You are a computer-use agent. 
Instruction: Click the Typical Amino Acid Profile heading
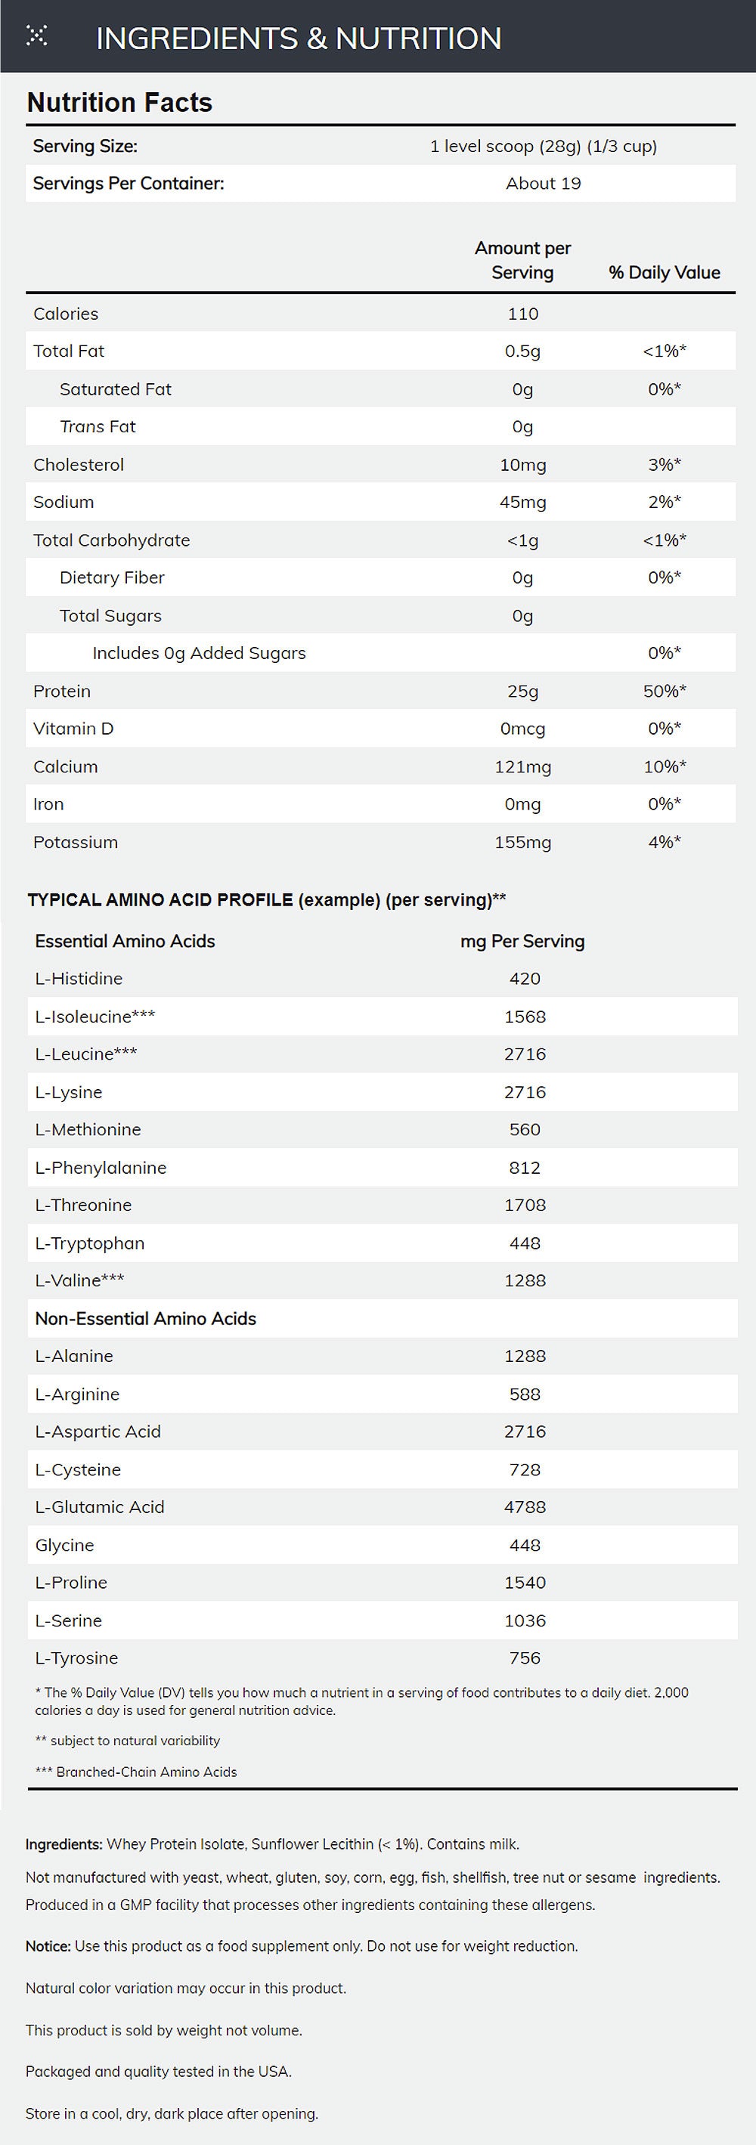pos(266,900)
